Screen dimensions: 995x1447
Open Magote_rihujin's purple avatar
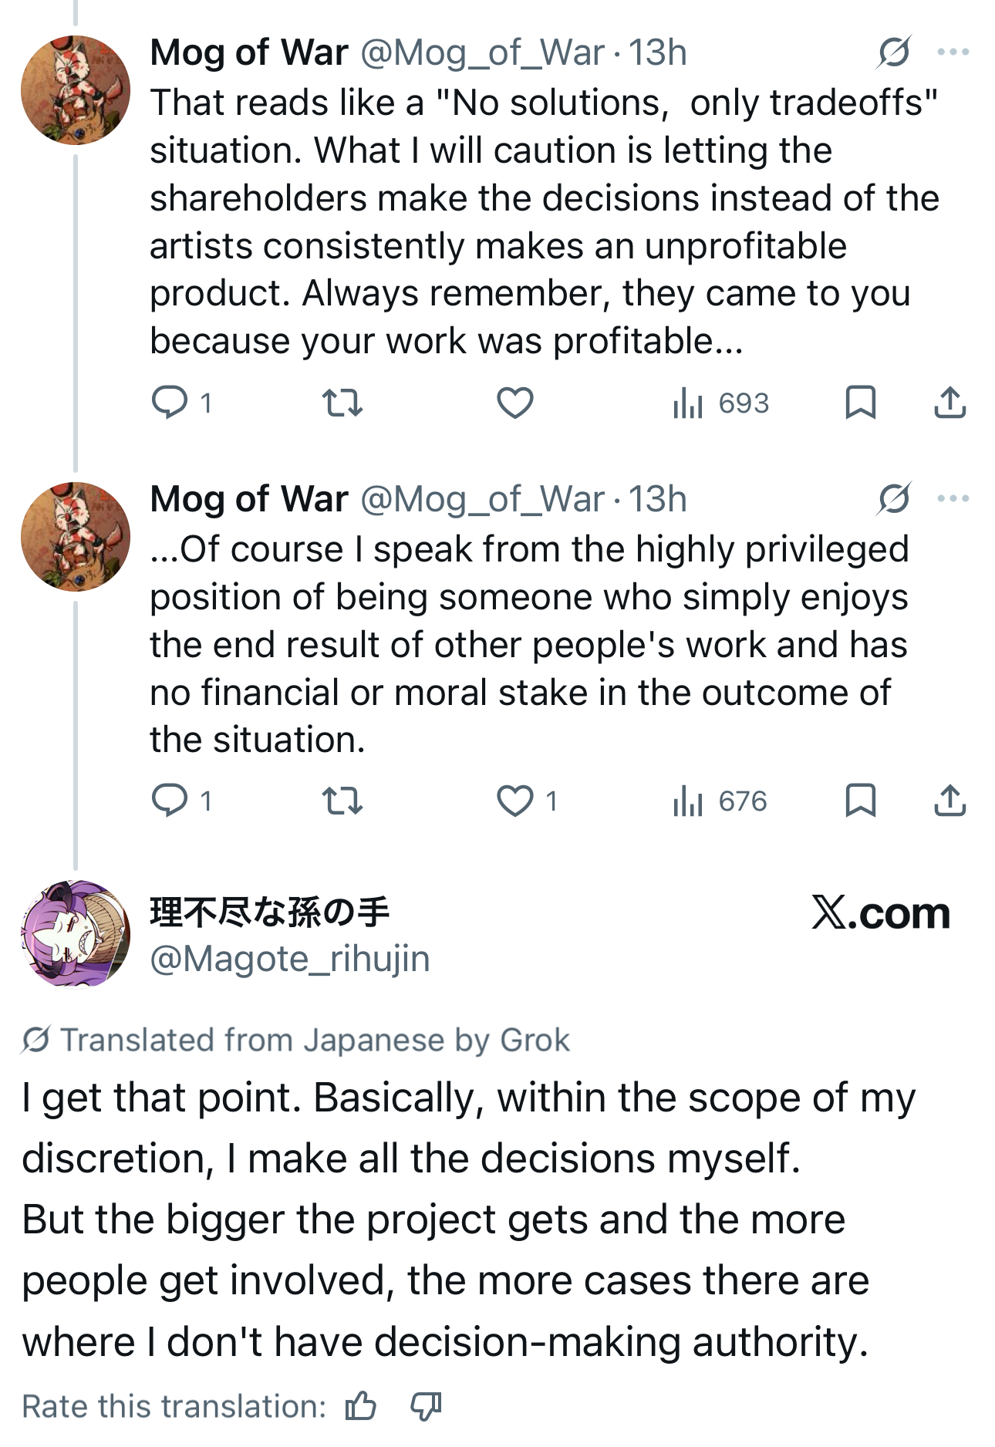(x=75, y=933)
